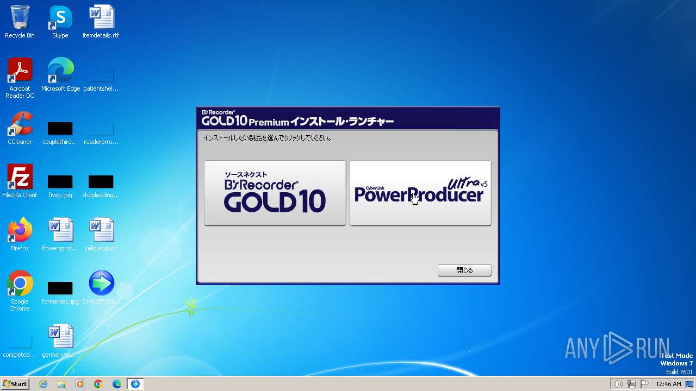The image size is (696, 391).
Task: Select the 0146c57cb0... blue arrow icon
Action: [101, 288]
